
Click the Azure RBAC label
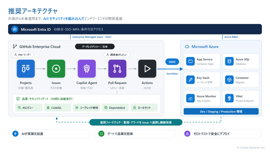(231, 37)
